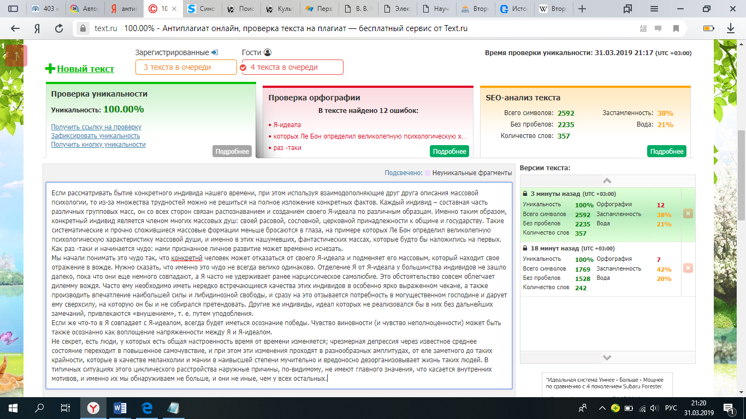Click the green plus next to Новый текст
Image resolution: width=746 pixels, height=419 pixels.
click(x=50, y=69)
